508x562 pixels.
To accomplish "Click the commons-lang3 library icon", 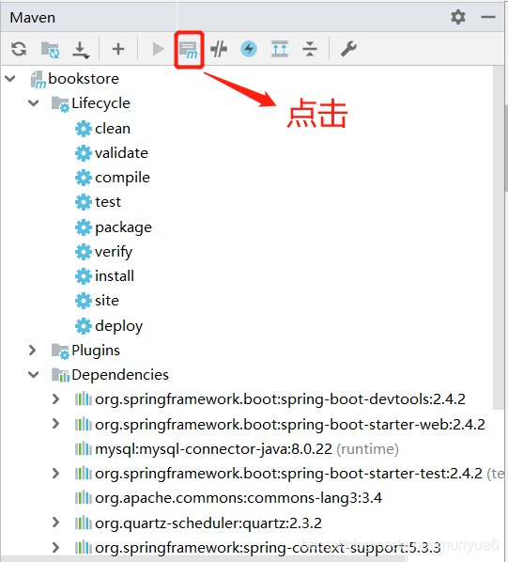I will click(x=83, y=498).
